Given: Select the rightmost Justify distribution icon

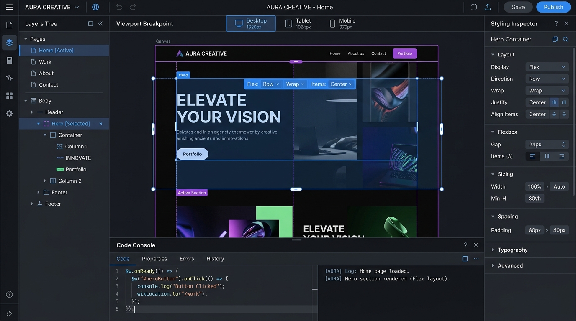Looking at the screenshot, I should pyautogui.click(x=564, y=102).
